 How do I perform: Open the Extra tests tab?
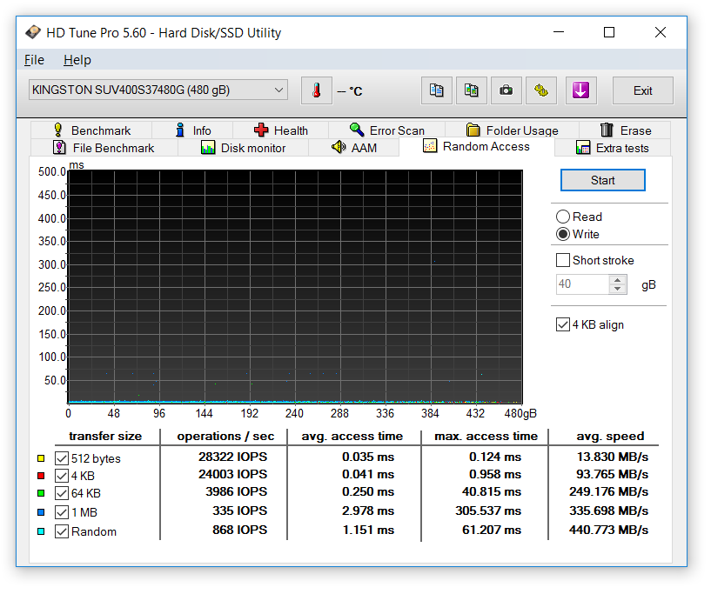(612, 148)
